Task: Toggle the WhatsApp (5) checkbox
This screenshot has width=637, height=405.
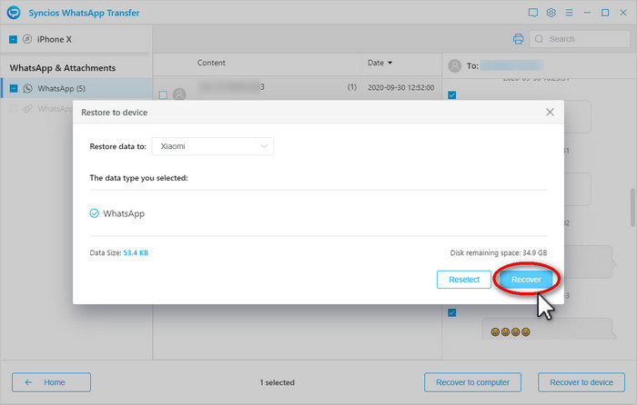Action: [14, 88]
